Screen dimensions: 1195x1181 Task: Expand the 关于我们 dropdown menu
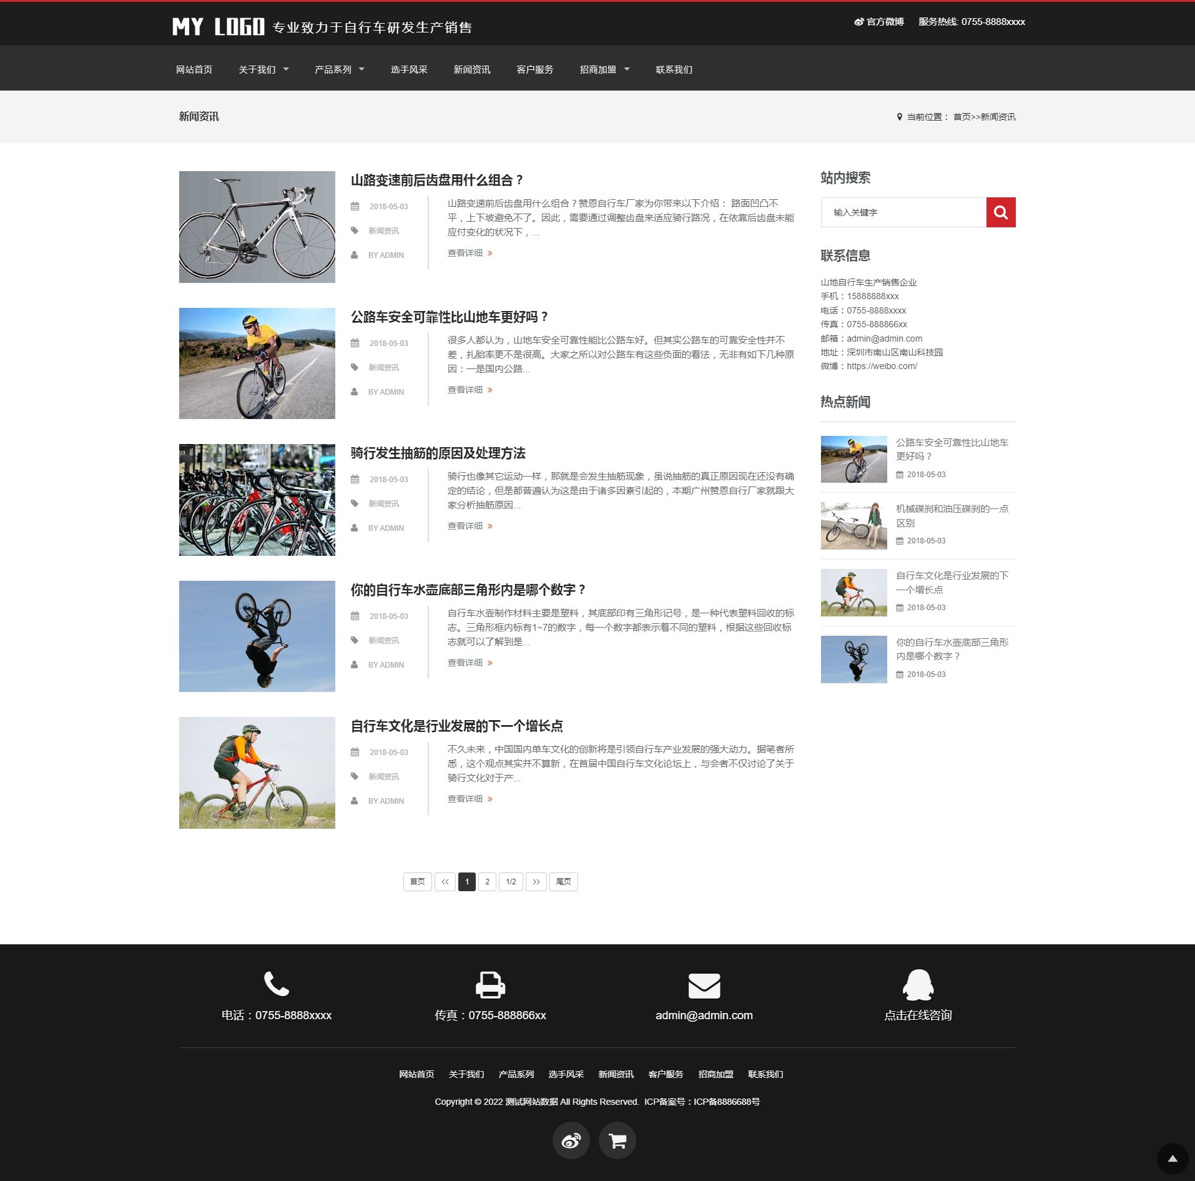tap(263, 69)
